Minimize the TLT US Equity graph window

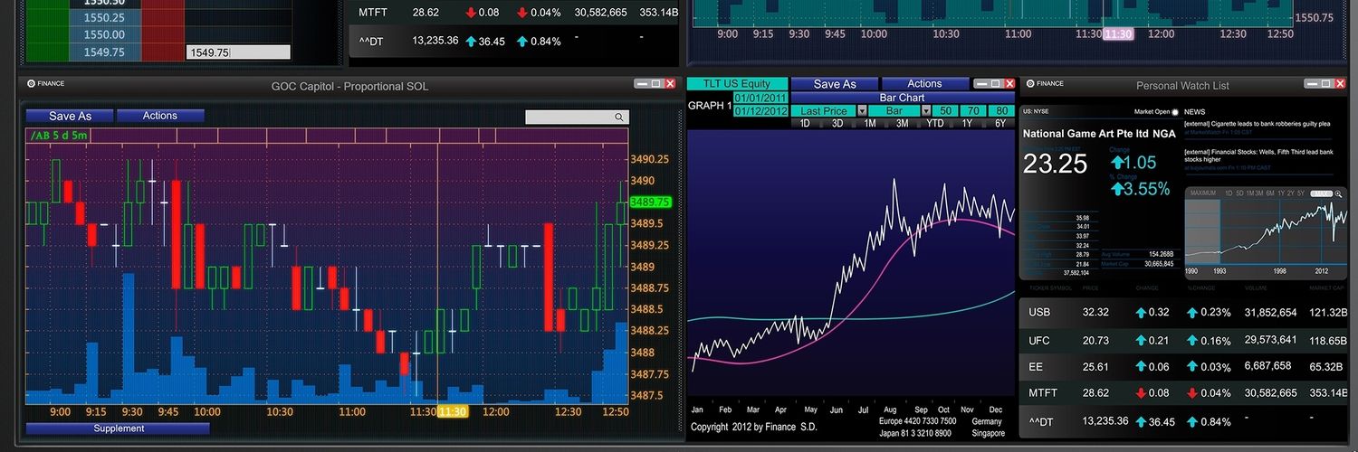[x=981, y=83]
